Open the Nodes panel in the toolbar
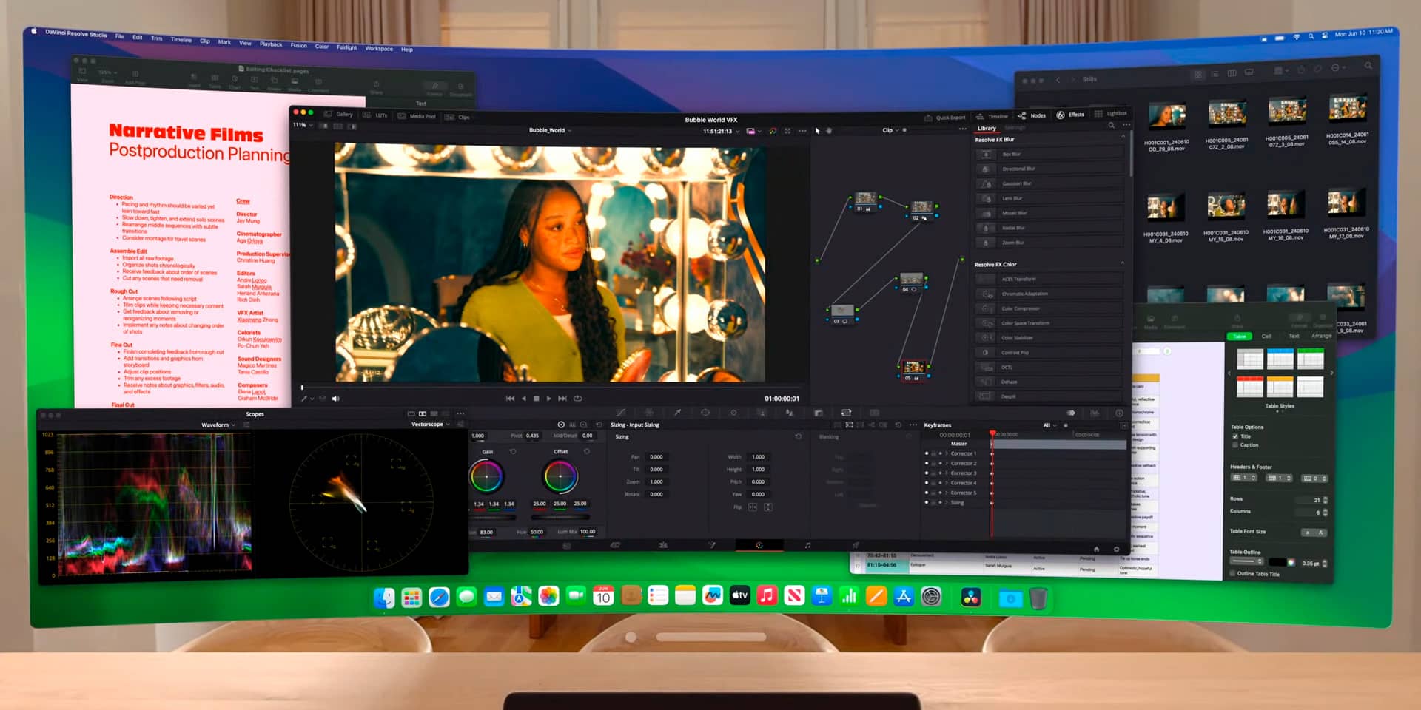 click(1033, 115)
